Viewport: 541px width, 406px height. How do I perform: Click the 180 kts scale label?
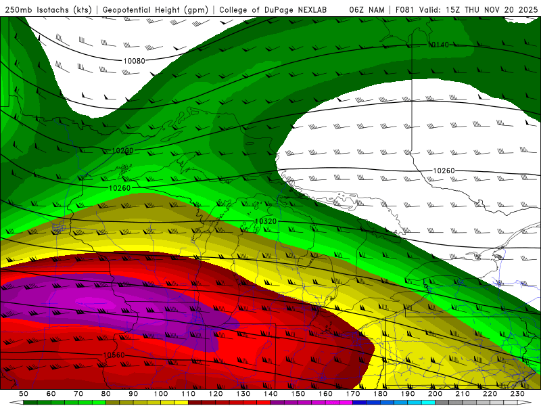click(380, 394)
